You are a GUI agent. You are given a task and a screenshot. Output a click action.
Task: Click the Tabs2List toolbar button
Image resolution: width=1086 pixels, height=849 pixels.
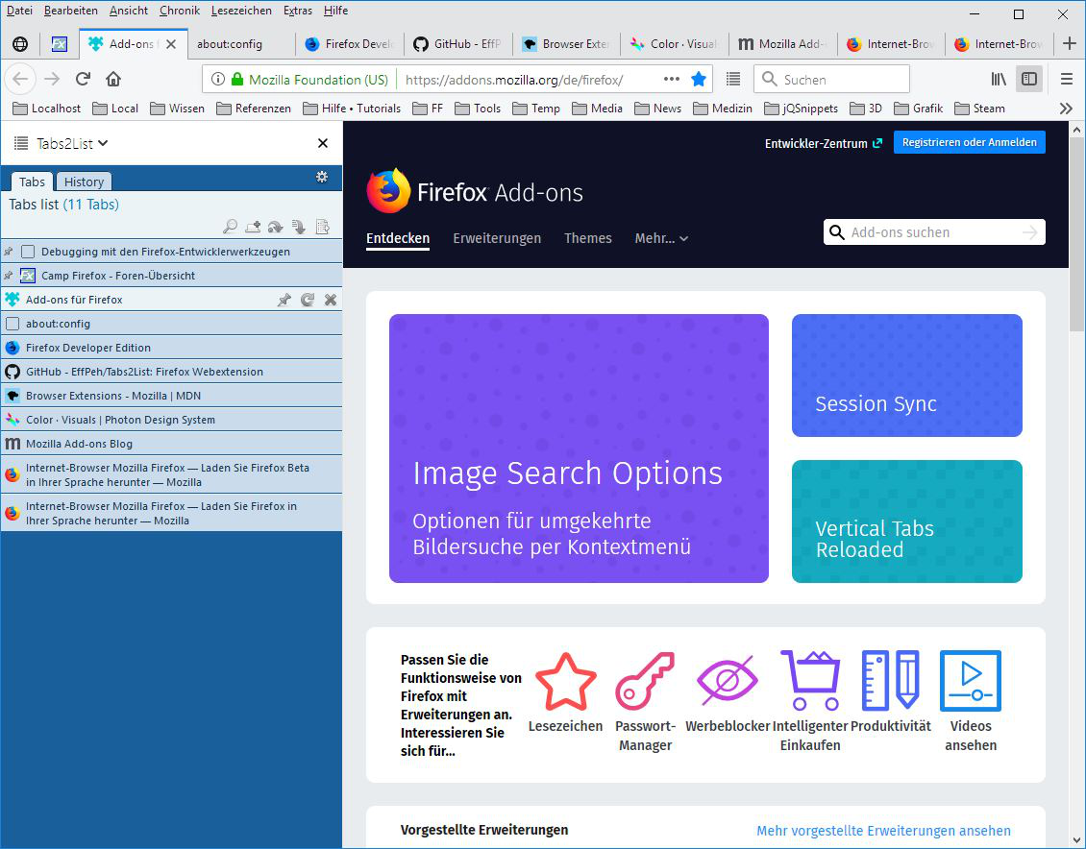coord(732,79)
